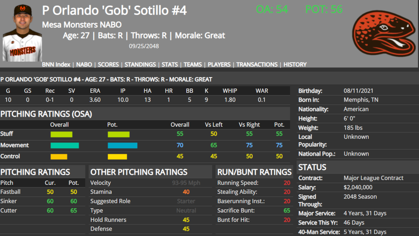Viewport: 419px width, 236px height.
Task: Click the Mesa Monsters NABO team name
Action: (x=82, y=25)
